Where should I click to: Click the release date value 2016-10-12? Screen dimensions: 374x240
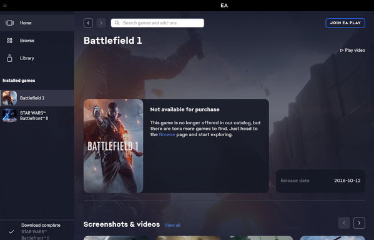[347, 181]
